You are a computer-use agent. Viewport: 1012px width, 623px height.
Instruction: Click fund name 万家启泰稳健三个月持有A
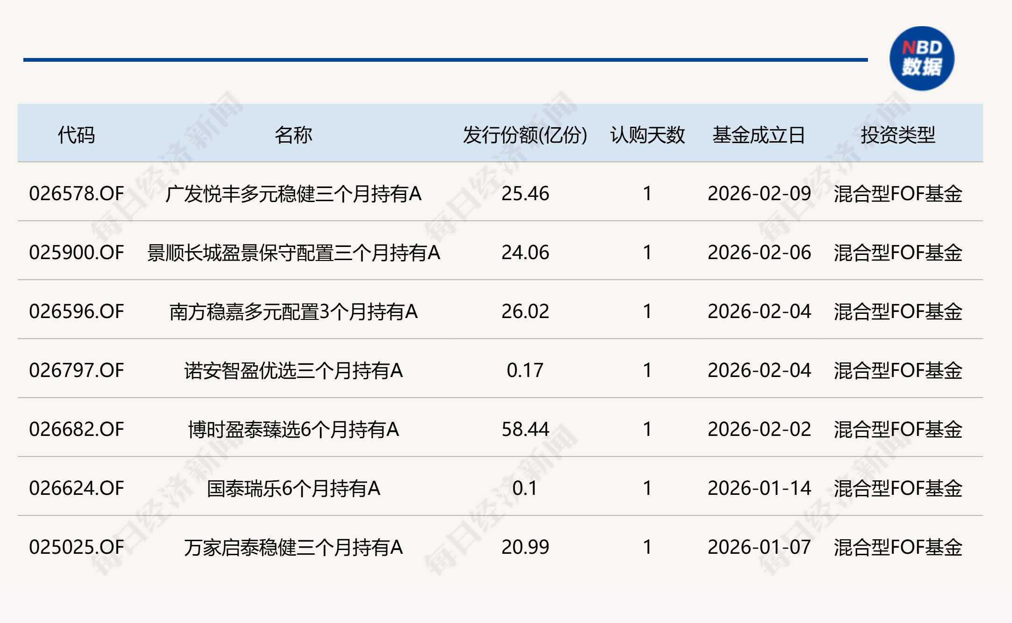(x=293, y=547)
